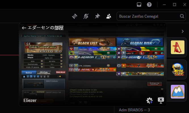Toggle channel notification mute bell
Screen dimensions: 189x113
coord(86,16)
